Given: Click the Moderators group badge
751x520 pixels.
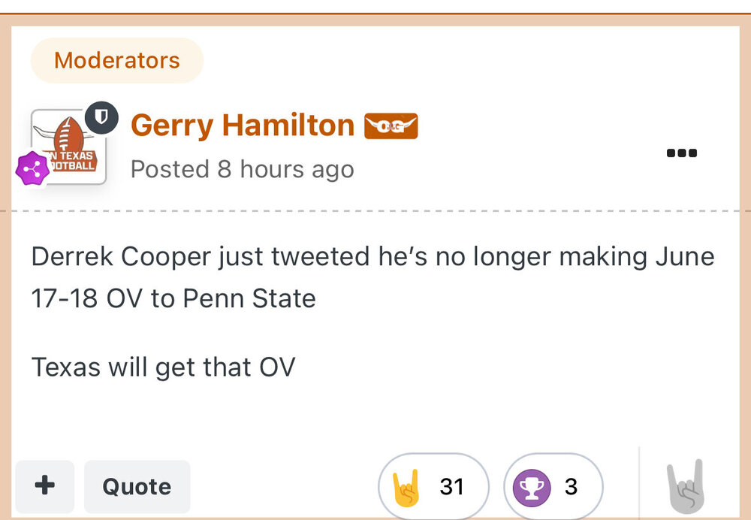Looking at the screenshot, I should pyautogui.click(x=116, y=60).
